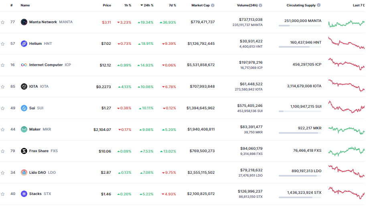Sort by the 7d % column header
Screen dimensions: 371x207
tap(171, 6)
